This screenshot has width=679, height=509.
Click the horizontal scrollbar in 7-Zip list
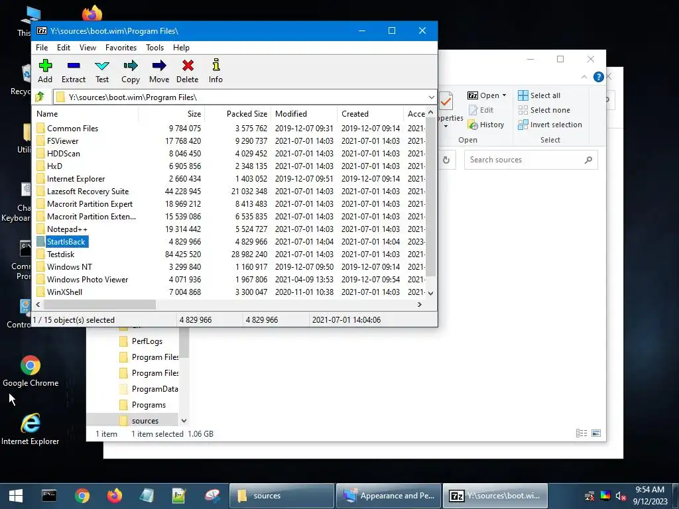tap(99, 305)
